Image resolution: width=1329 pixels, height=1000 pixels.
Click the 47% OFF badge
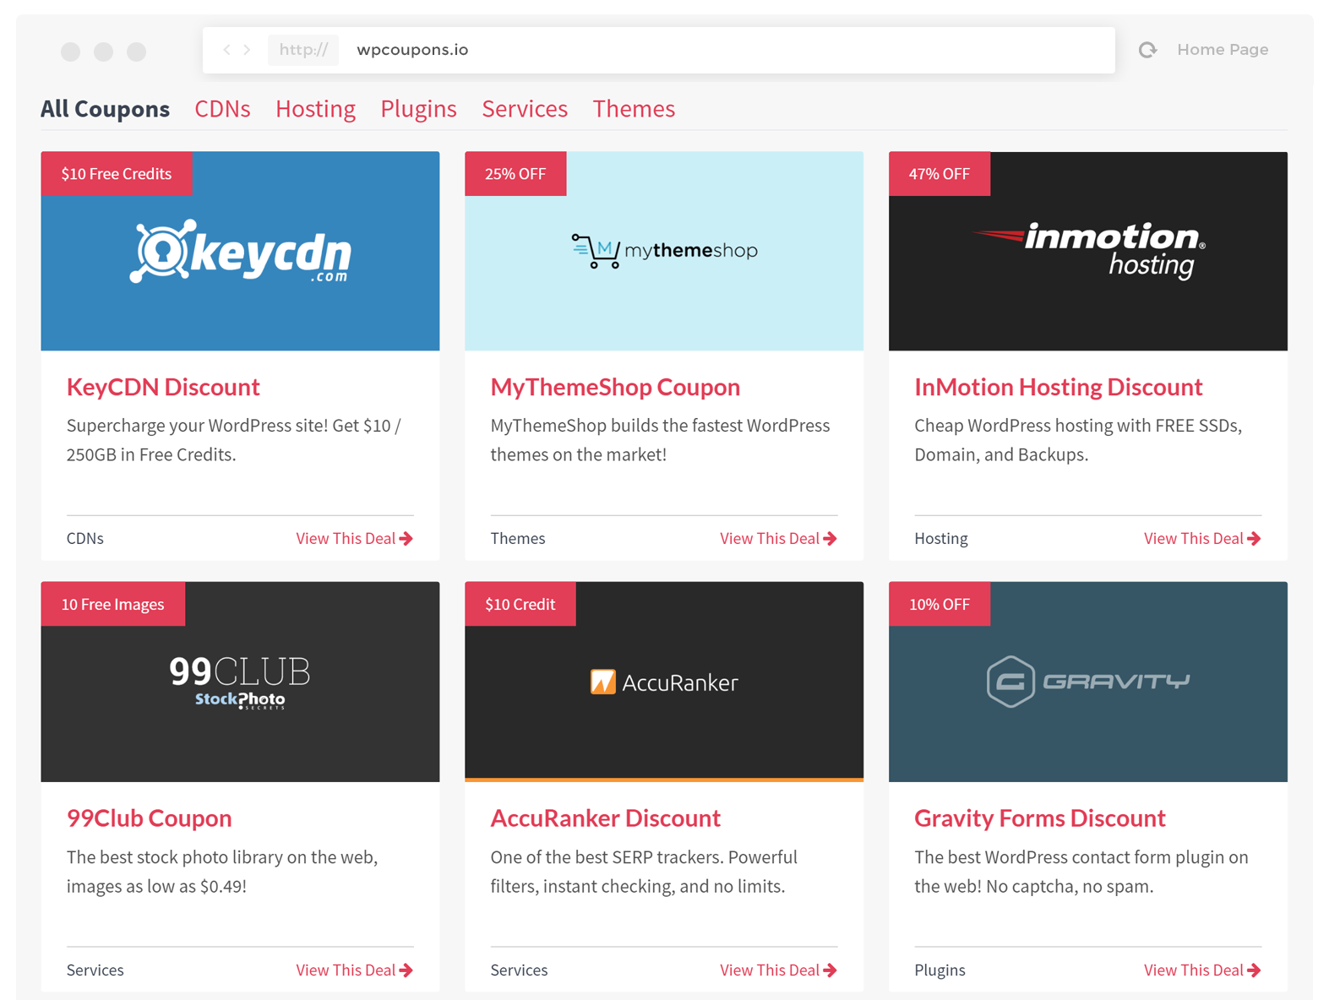940,174
